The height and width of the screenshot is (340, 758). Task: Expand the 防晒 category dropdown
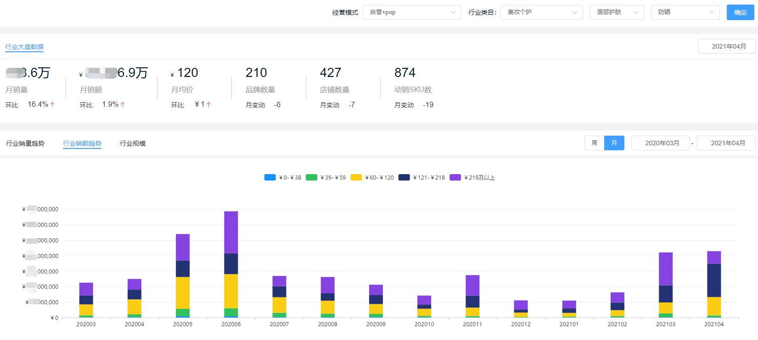tap(685, 12)
